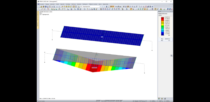Open the Úpravy menu
Viewport: 210px width, 102px height.
pyautogui.click(x=47, y=4)
